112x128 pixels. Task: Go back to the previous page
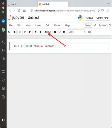[10, 11]
